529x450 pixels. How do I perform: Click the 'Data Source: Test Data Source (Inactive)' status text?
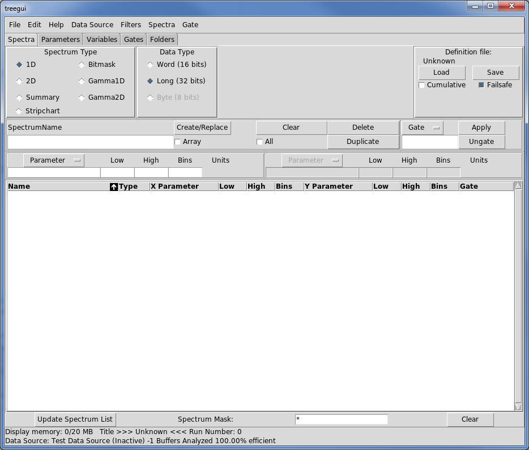point(75,441)
